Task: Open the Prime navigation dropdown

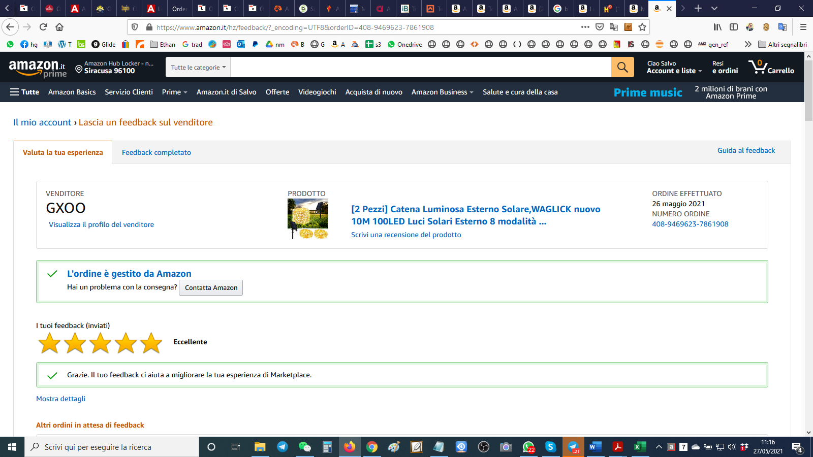Action: [x=174, y=92]
